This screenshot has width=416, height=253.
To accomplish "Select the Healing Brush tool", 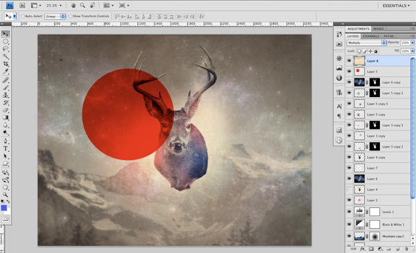I will (6, 80).
